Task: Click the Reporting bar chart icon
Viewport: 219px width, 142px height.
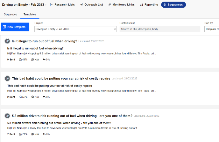Action: pyautogui.click(x=141, y=5)
